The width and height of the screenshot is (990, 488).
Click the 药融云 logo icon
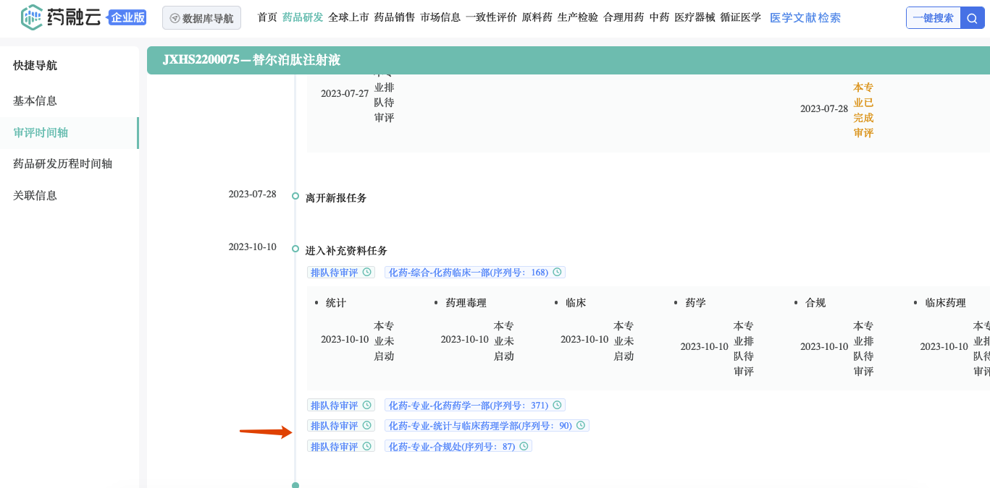32,17
